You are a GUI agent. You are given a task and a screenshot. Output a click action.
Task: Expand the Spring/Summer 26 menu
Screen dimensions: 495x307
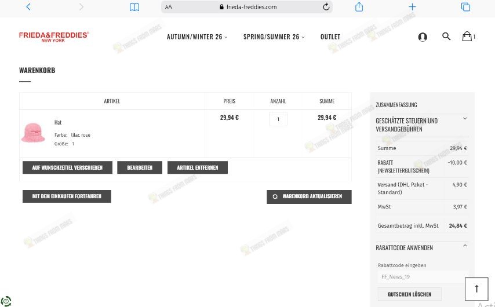pyautogui.click(x=274, y=37)
